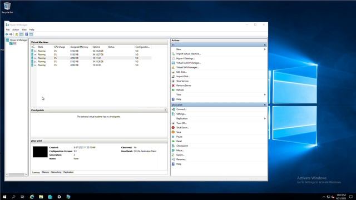Click the Up one level toolbar icon
Screen dimensions: 356x200
[x=17, y=34]
